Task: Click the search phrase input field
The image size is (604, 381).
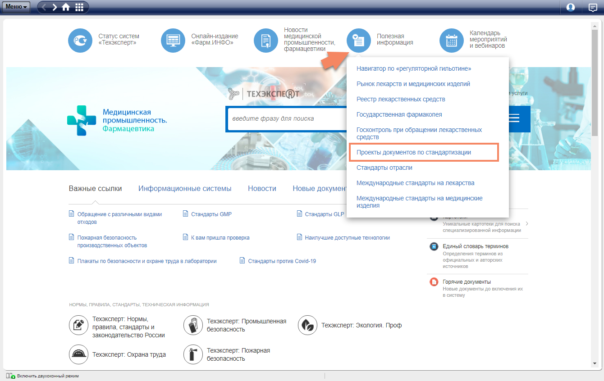Action: [x=287, y=119]
